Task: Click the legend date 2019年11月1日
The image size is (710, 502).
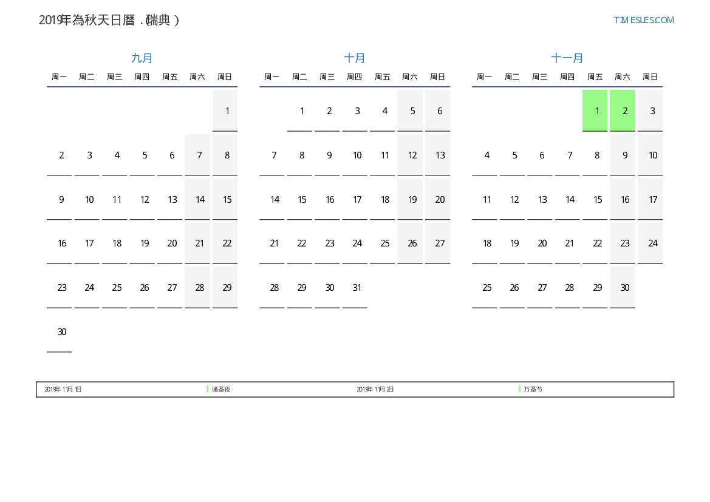Action: (x=63, y=389)
